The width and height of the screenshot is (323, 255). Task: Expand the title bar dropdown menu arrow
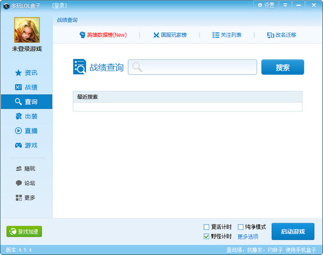pos(285,5)
